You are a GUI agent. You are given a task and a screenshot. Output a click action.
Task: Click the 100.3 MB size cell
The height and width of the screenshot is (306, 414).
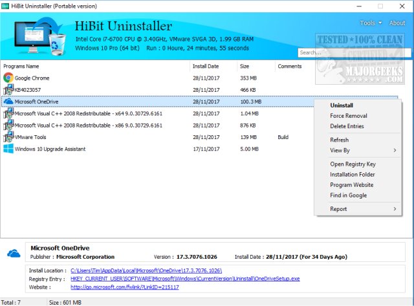[x=251, y=102]
